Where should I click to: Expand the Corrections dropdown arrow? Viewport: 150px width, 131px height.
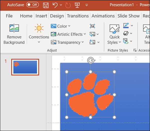click(39, 42)
